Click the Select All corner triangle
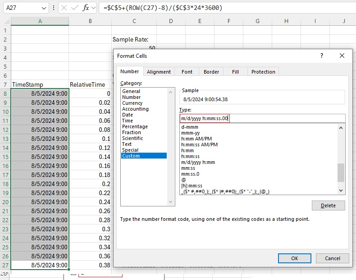 click(7, 21)
